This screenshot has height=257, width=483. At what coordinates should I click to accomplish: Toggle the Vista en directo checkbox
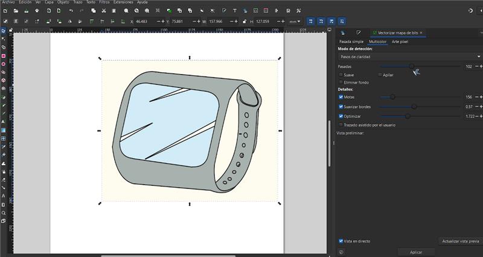pyautogui.click(x=341, y=241)
